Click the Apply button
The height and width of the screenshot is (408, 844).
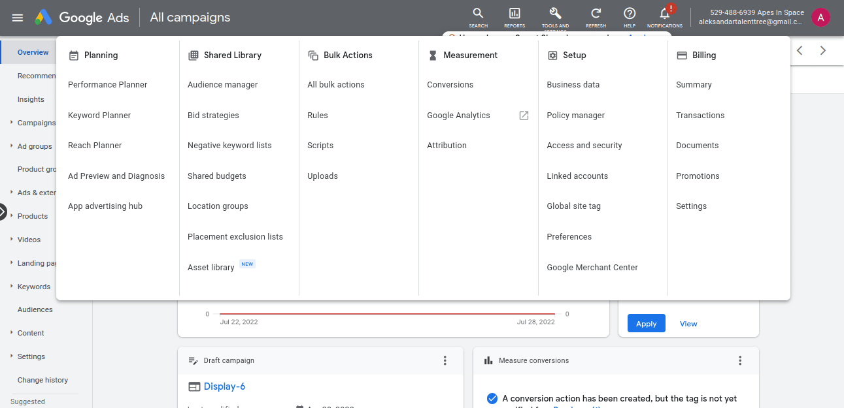point(647,324)
